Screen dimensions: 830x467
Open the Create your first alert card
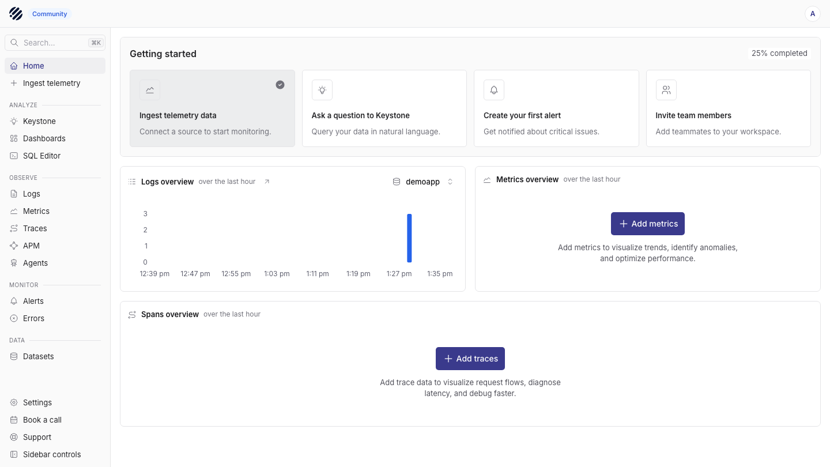pyautogui.click(x=556, y=108)
